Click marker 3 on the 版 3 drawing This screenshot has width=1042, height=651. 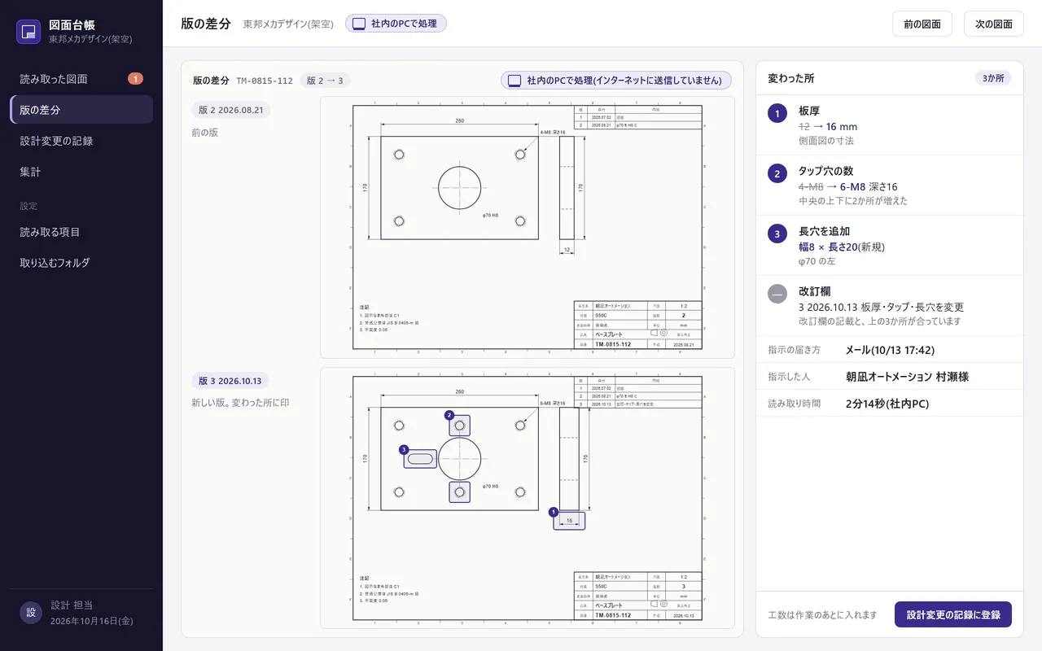click(404, 449)
